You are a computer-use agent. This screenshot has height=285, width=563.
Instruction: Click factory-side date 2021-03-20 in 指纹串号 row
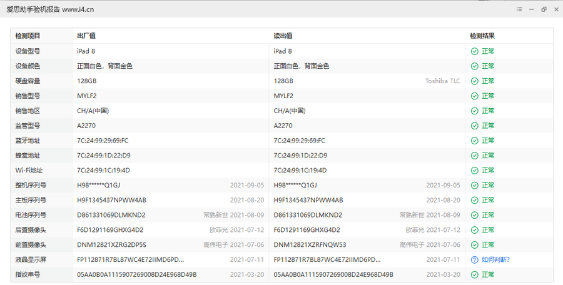coord(247,274)
